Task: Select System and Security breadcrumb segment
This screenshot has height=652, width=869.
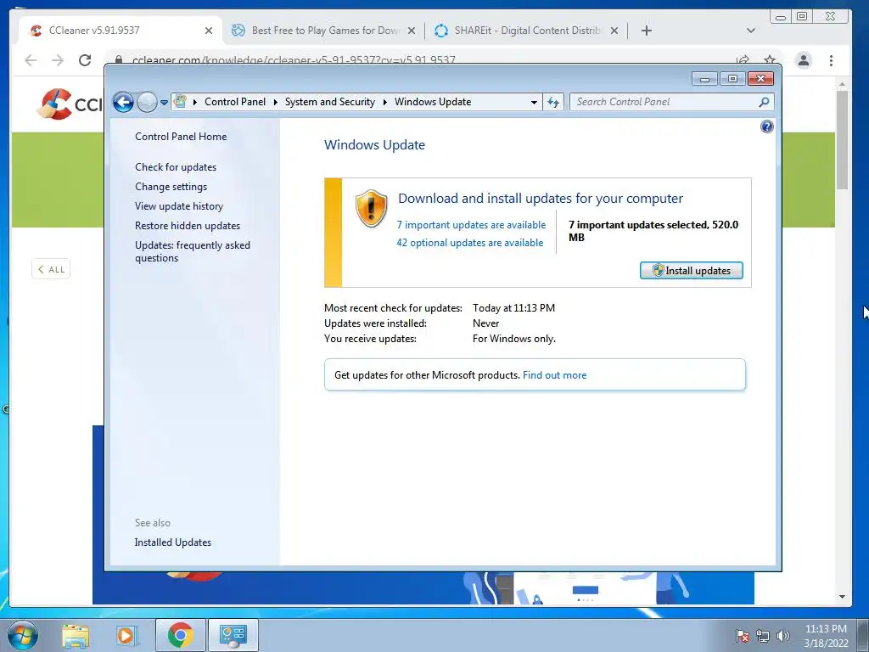Action: pyautogui.click(x=330, y=102)
